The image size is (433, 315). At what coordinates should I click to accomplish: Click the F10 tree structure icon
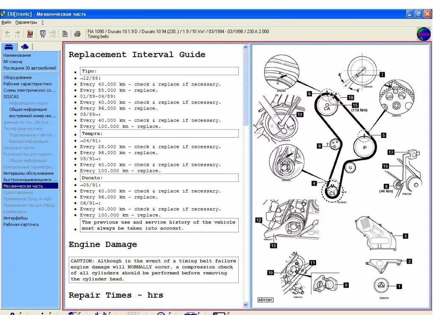click(x=52, y=34)
